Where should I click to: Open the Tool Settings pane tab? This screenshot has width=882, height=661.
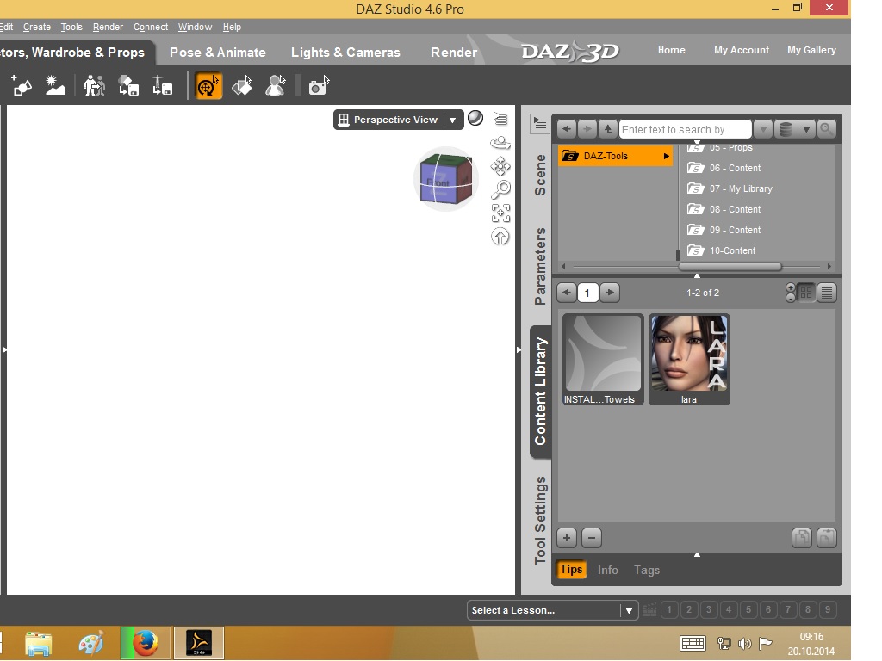coord(540,521)
